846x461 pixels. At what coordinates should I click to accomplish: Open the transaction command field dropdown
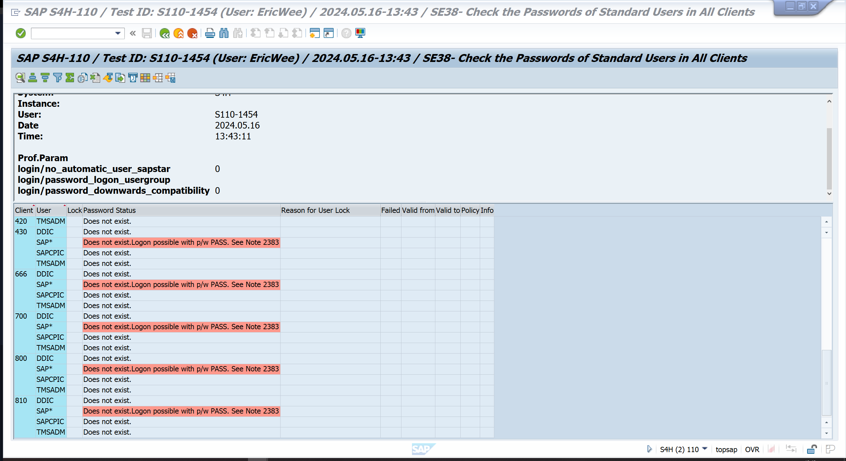pos(118,33)
